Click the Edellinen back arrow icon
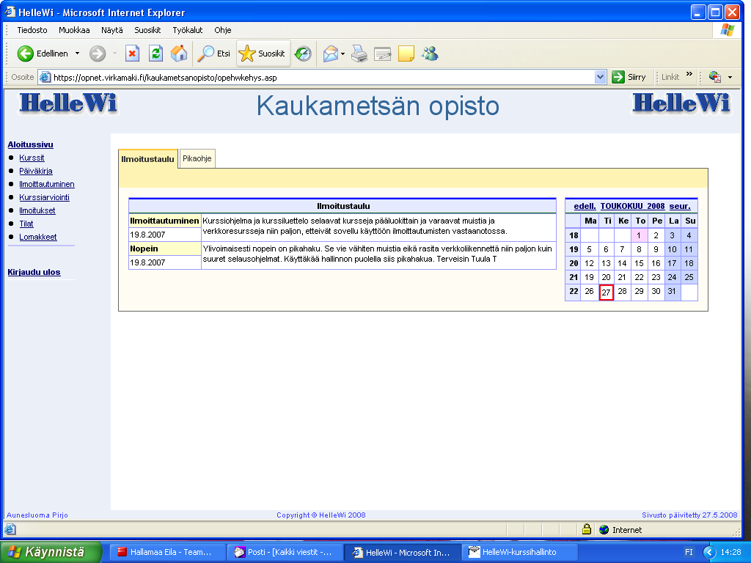 pyautogui.click(x=26, y=54)
